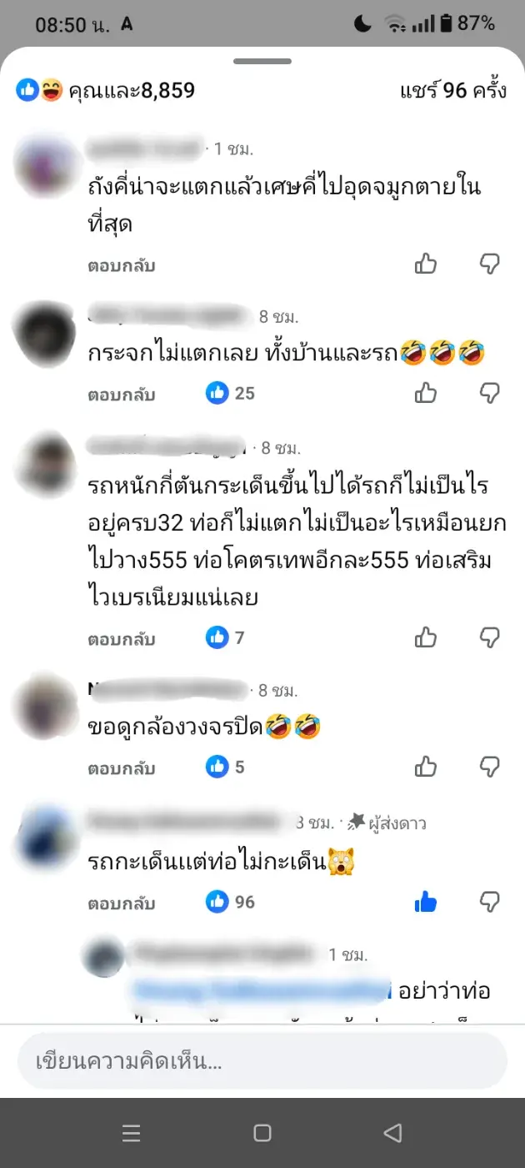Open the profile picture of the รถกะเด็น commenter
Image resolution: width=525 pixels, height=1168 pixels.
(47, 838)
